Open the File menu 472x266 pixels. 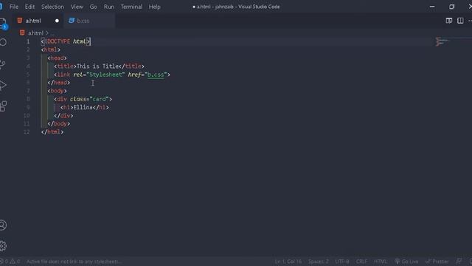point(14,7)
